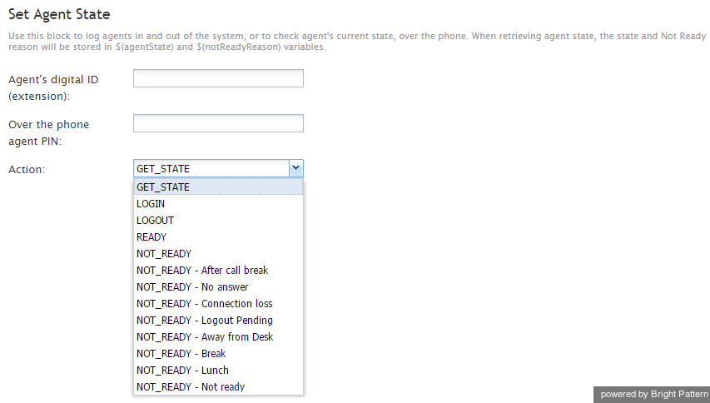Choose NOT_READY - Lunch option
The width and height of the screenshot is (710, 403).
pos(218,371)
